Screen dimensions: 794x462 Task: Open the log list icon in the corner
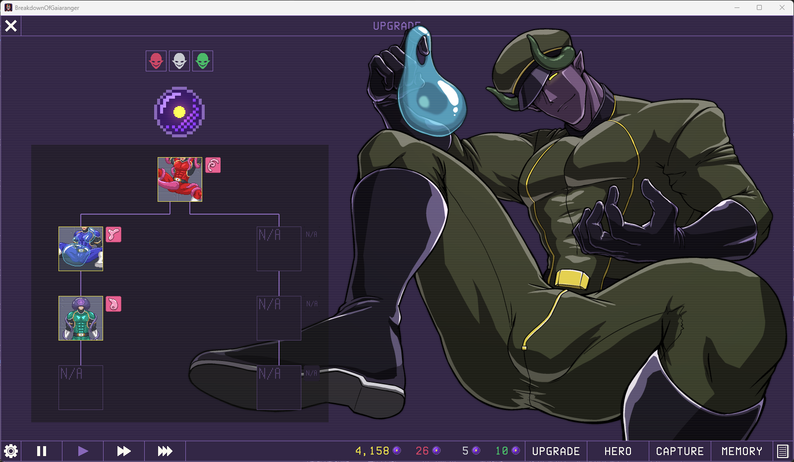783,451
